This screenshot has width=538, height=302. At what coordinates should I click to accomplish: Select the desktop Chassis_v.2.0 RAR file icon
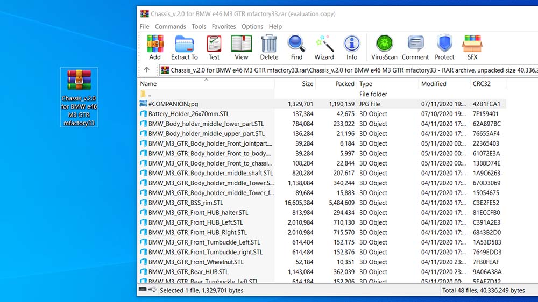point(79,97)
